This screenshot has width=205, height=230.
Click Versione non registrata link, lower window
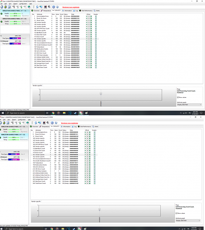click(x=70, y=123)
